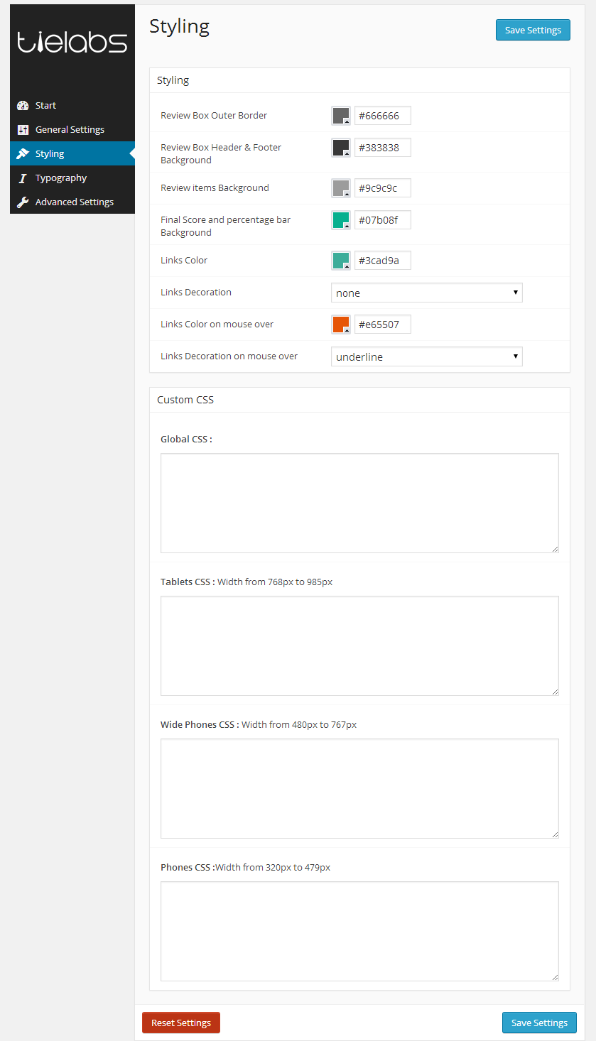The height and width of the screenshot is (1041, 596).
Task: Select the Start dashboard icon in sidebar
Action: click(24, 105)
